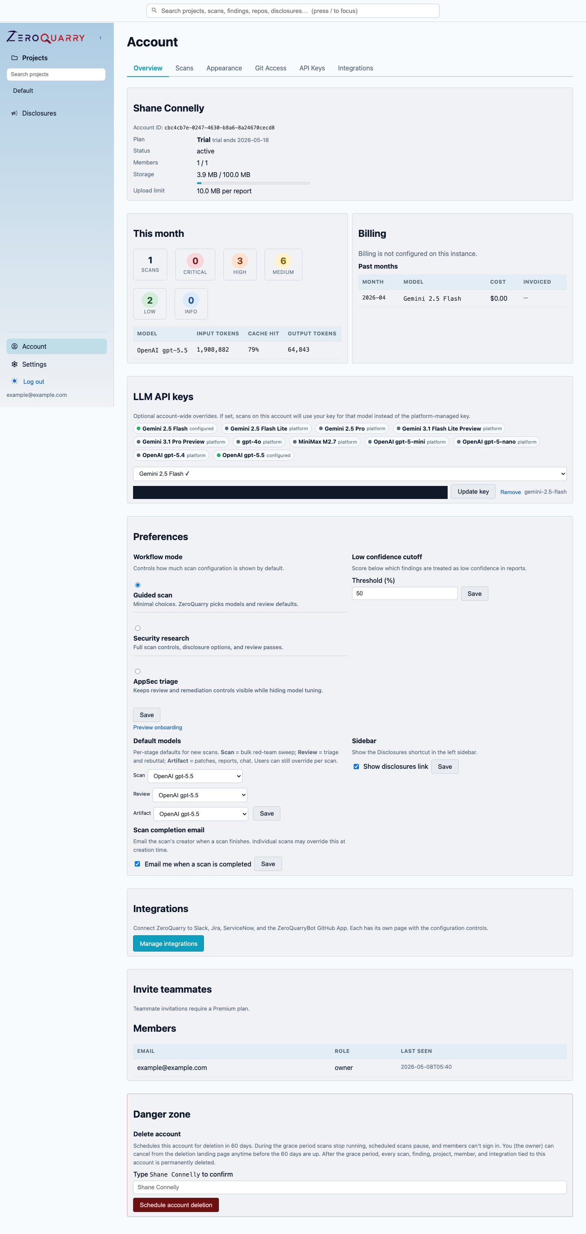586x1234 pixels.
Task: Open the Appearance tab
Action: [x=224, y=68]
